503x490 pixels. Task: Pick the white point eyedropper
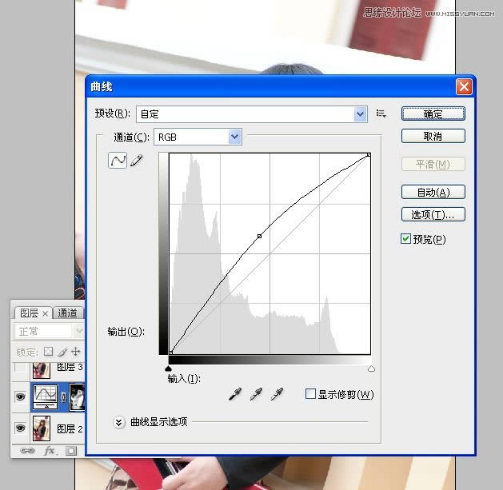pyautogui.click(x=277, y=394)
